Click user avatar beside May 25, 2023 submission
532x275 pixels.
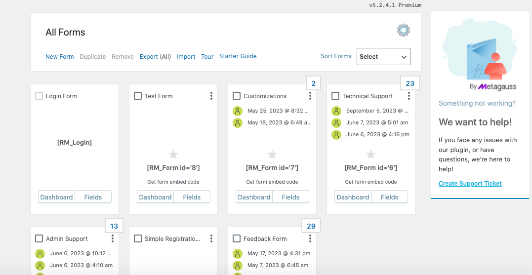pyautogui.click(x=238, y=111)
